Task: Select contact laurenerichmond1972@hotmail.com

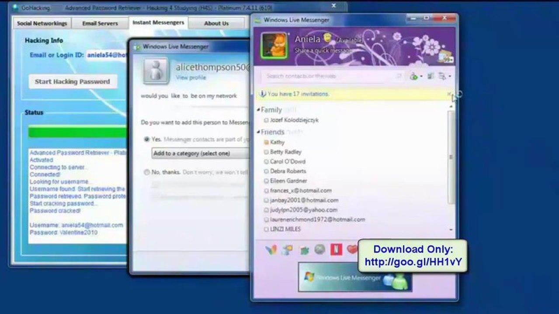Action: point(317,219)
